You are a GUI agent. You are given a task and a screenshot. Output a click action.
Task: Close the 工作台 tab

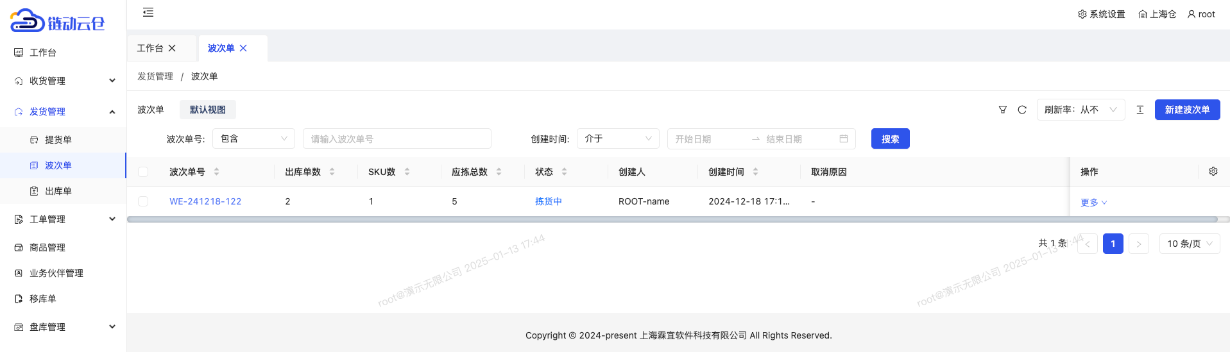coord(172,48)
